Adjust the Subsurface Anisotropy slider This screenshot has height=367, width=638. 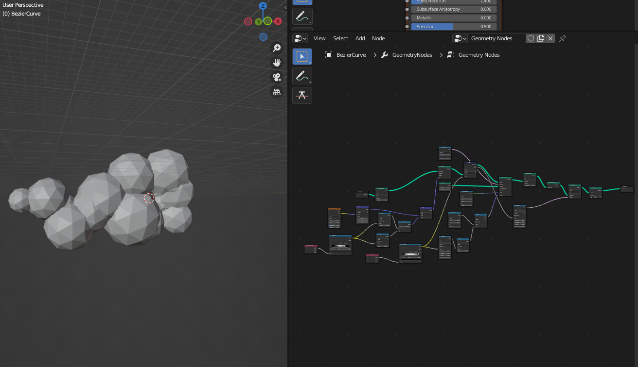tap(454, 9)
